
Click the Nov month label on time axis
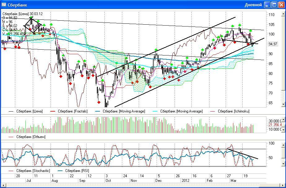(x=134, y=181)
